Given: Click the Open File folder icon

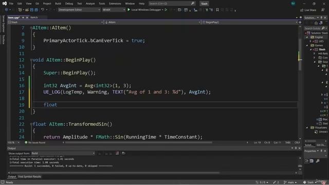Looking at the screenshot, I should (27, 10).
